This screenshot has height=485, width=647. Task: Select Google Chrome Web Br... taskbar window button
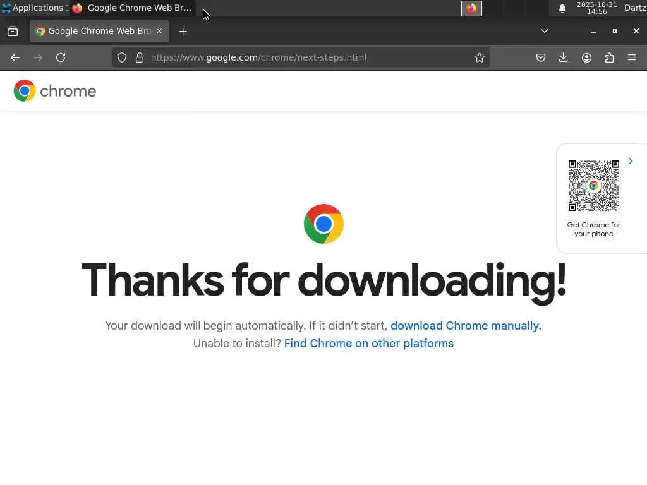coord(132,8)
